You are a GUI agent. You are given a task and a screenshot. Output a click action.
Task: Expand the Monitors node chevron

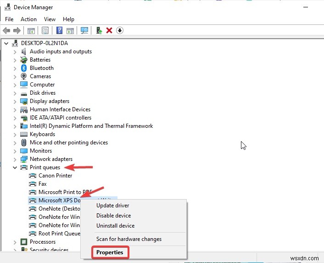(x=15, y=151)
